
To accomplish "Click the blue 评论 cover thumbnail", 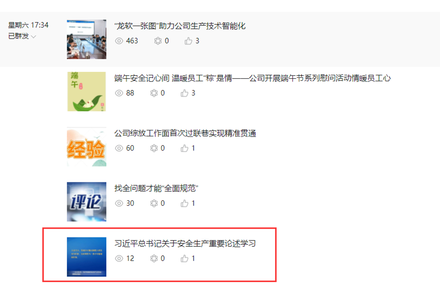I will (x=87, y=202).
